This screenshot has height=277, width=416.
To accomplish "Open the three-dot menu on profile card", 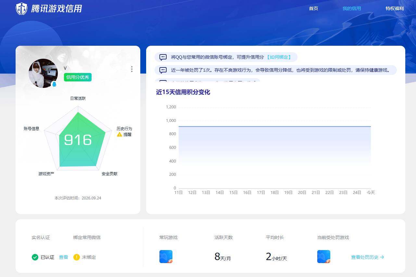I will tap(132, 69).
